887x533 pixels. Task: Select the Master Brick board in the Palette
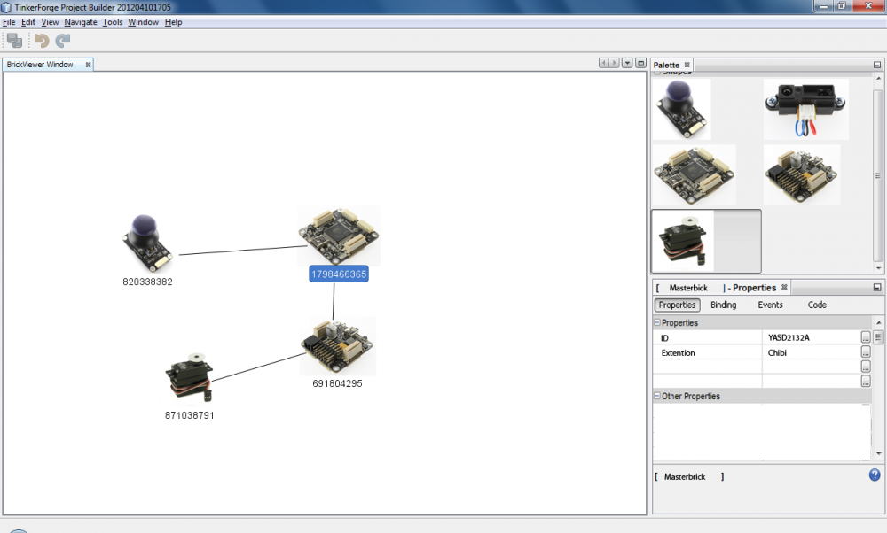click(x=695, y=175)
